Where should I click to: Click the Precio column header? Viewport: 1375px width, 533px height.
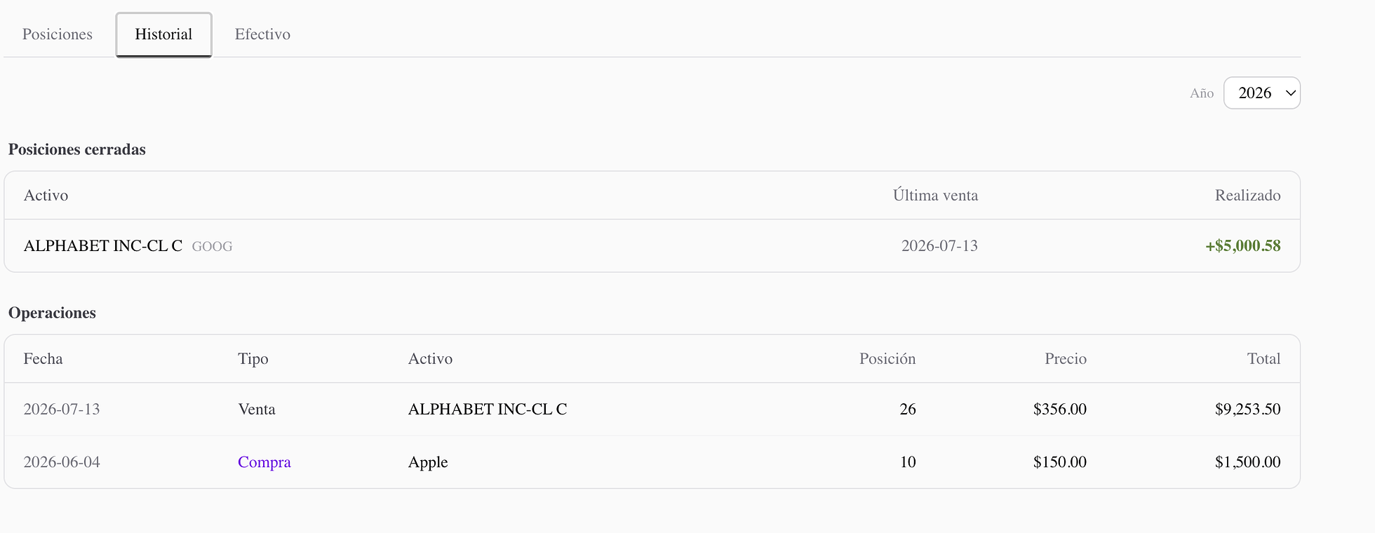[x=1065, y=358]
